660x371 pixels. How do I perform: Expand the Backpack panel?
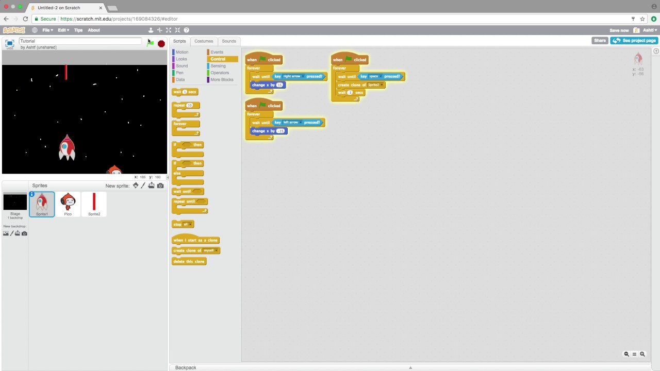410,367
